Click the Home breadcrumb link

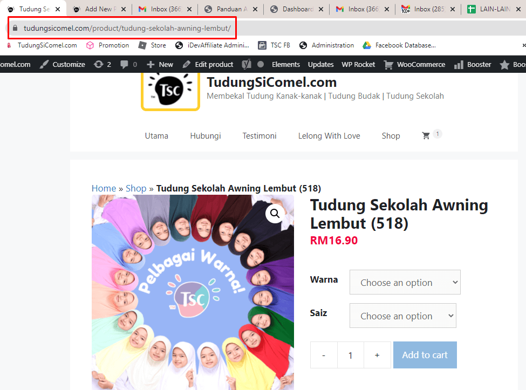click(104, 188)
